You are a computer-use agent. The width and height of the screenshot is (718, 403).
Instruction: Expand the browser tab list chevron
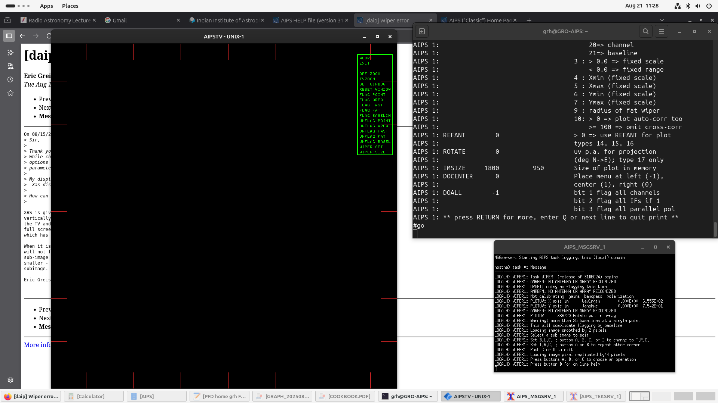pyautogui.click(x=662, y=20)
